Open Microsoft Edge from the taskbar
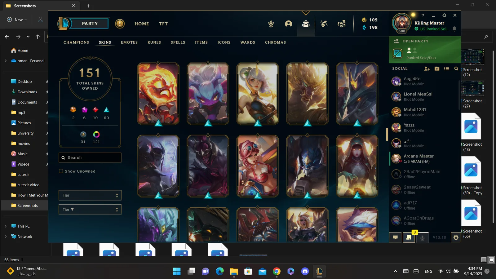This screenshot has height=279, width=496. (220, 271)
